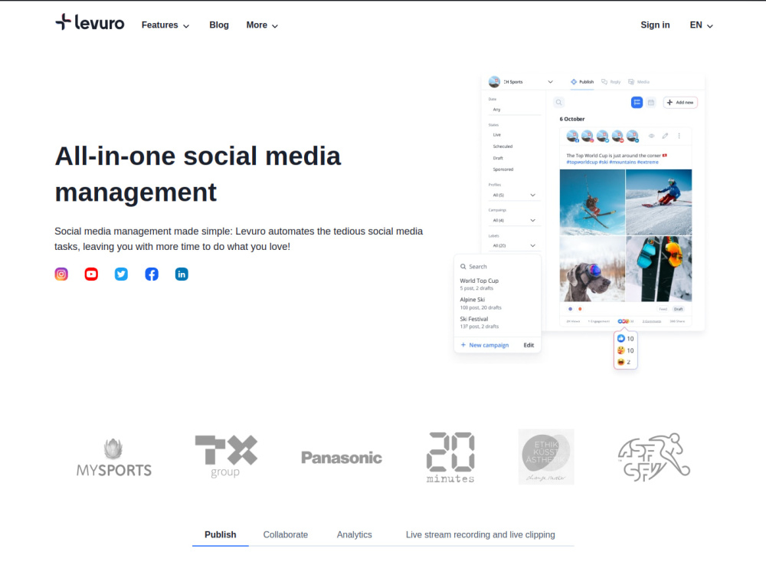Open the Date Any filter field
766x575 pixels.
click(514, 110)
